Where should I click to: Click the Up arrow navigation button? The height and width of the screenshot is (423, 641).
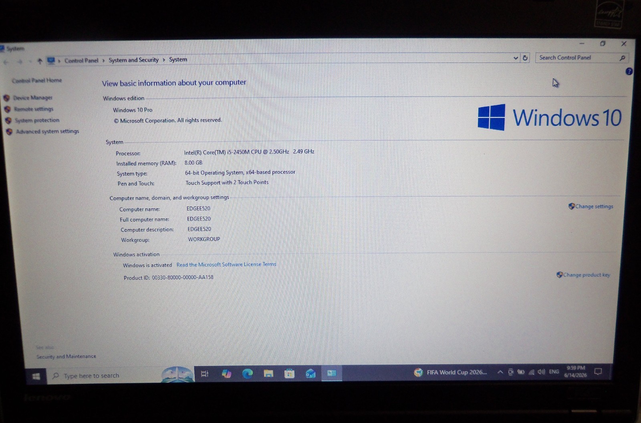point(39,61)
